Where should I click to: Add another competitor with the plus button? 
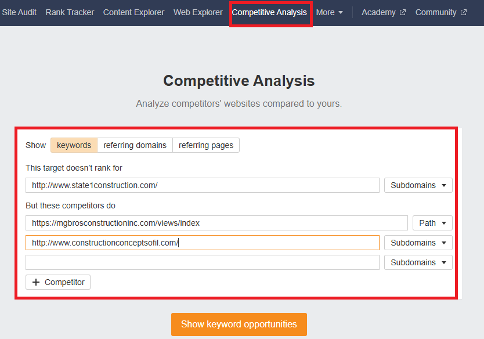58,282
